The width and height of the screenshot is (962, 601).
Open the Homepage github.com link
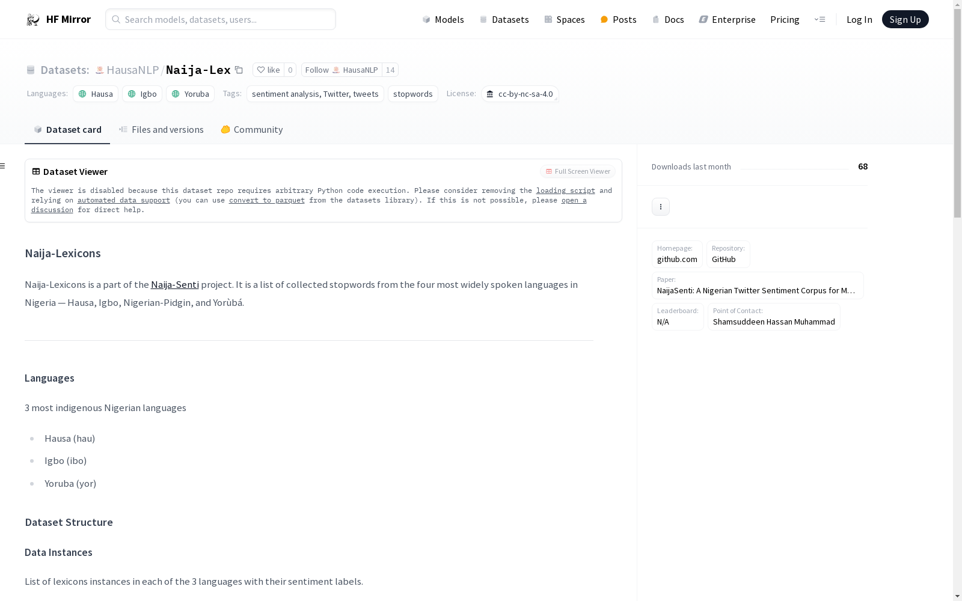(677, 254)
